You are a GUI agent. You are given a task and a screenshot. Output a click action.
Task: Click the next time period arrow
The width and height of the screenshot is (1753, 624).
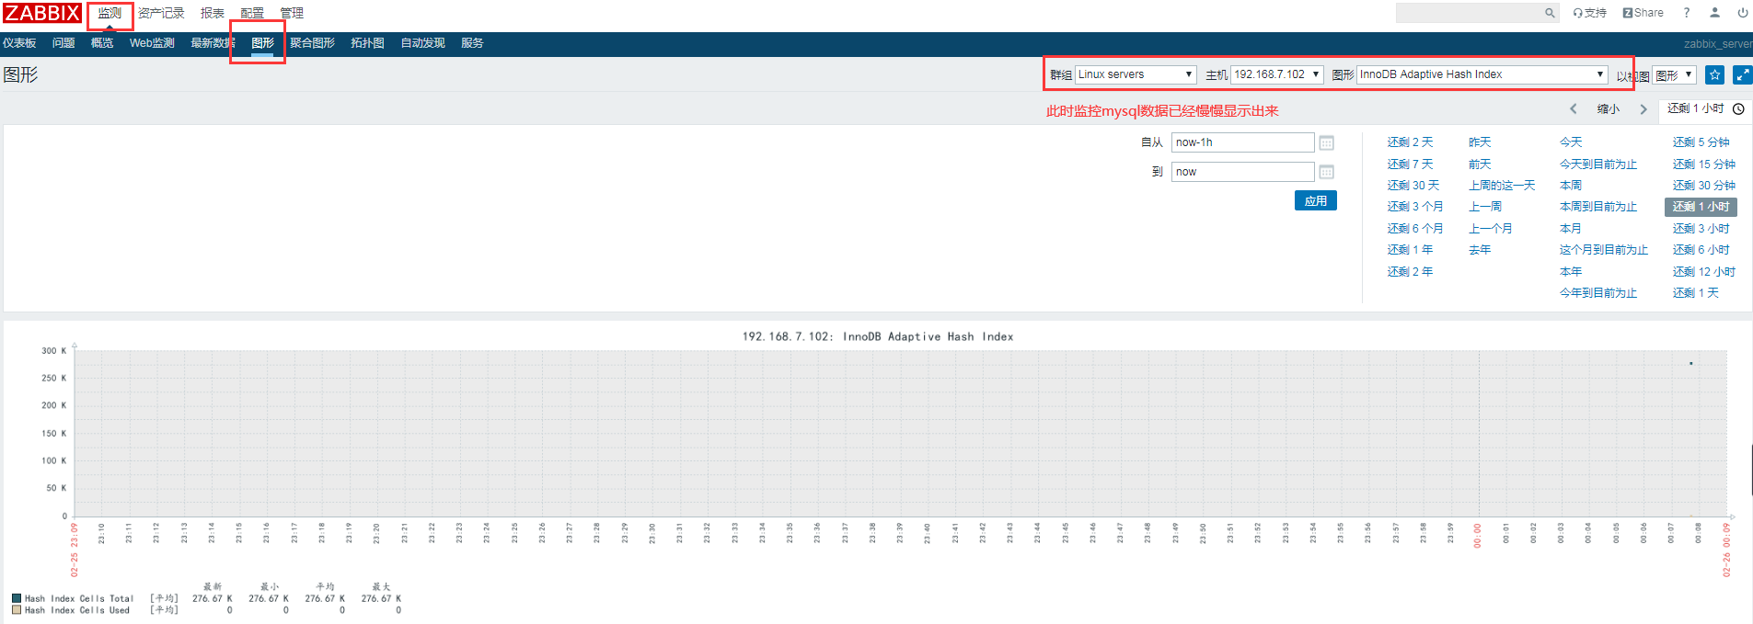[x=1643, y=108]
